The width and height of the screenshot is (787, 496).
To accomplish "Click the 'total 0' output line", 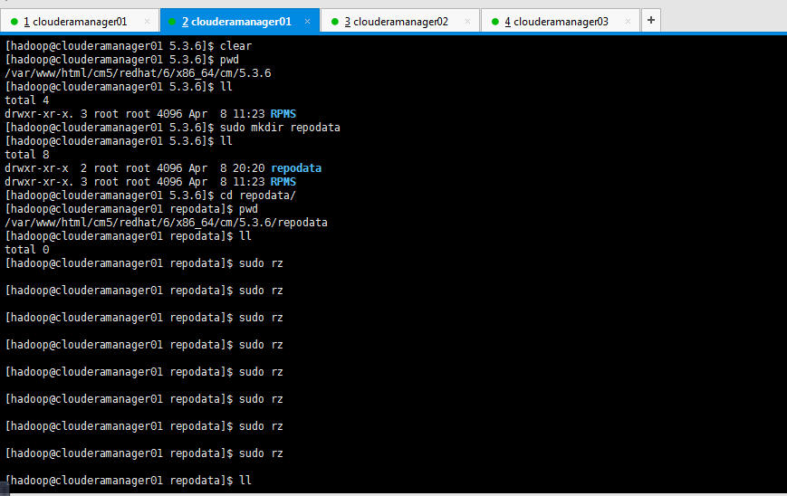I will [x=27, y=249].
